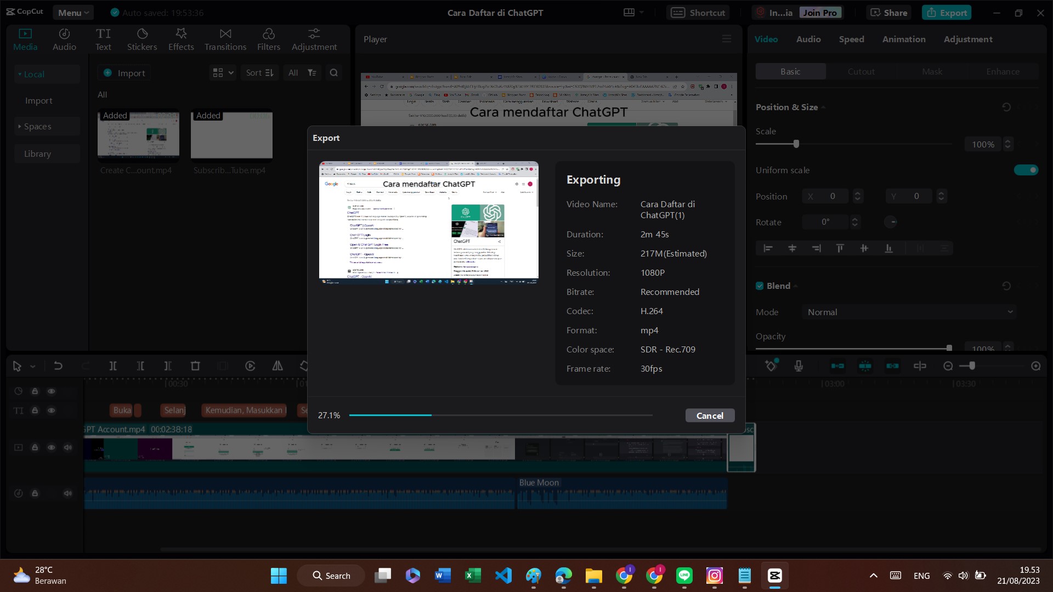Image resolution: width=1053 pixels, height=592 pixels.
Task: Switch to the Speed tab
Action: pyautogui.click(x=851, y=39)
